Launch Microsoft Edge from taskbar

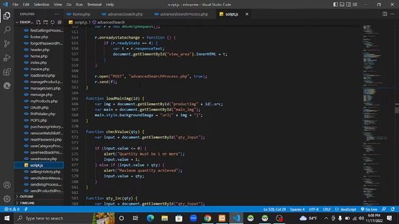click(150, 218)
